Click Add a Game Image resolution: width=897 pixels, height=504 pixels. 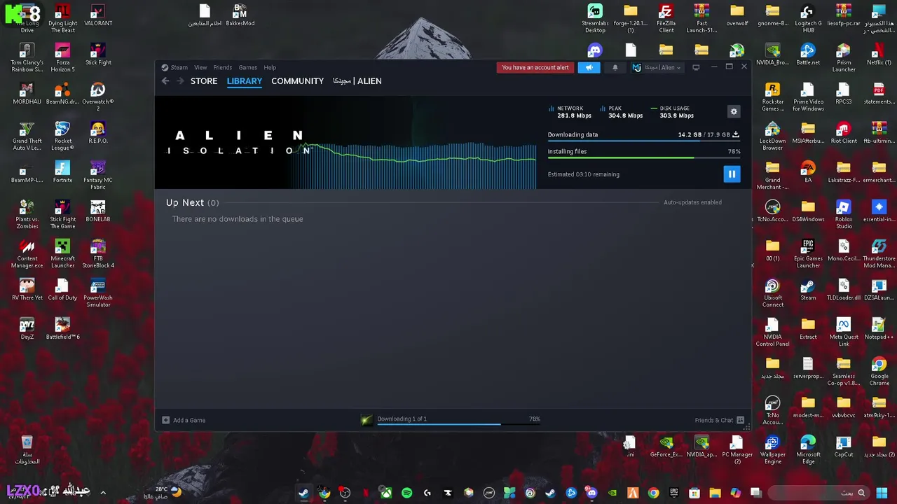pyautogui.click(x=184, y=420)
